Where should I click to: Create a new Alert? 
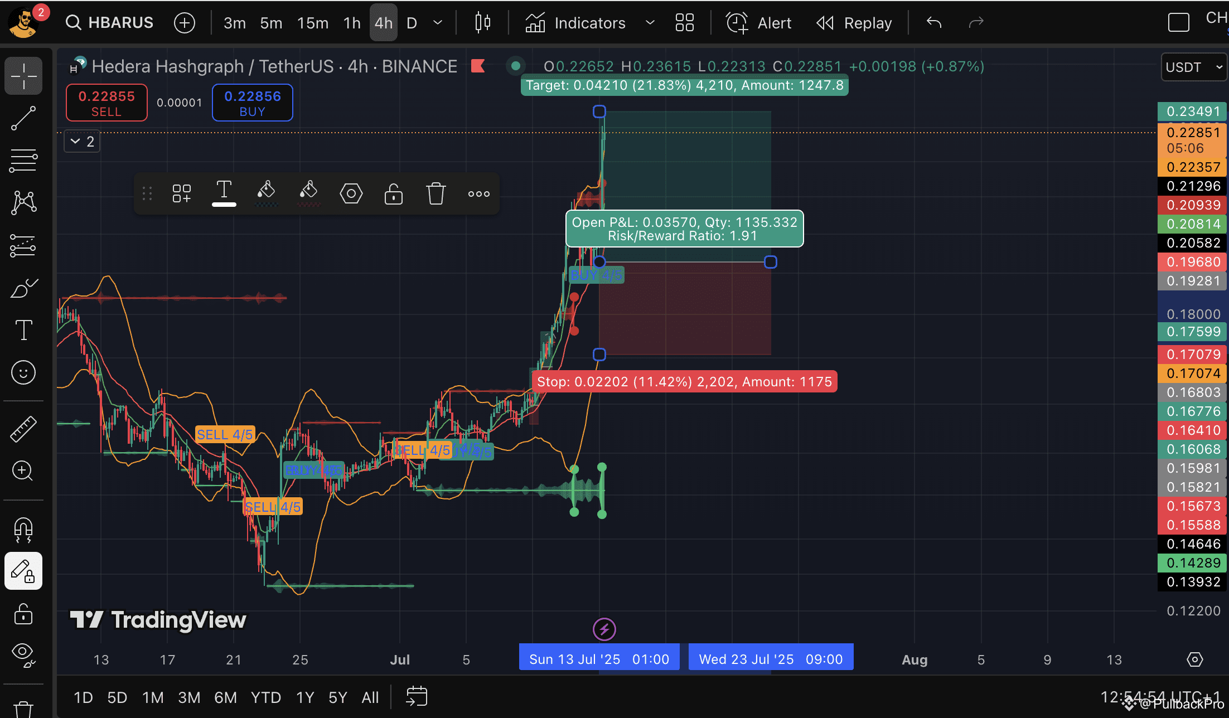point(758,23)
